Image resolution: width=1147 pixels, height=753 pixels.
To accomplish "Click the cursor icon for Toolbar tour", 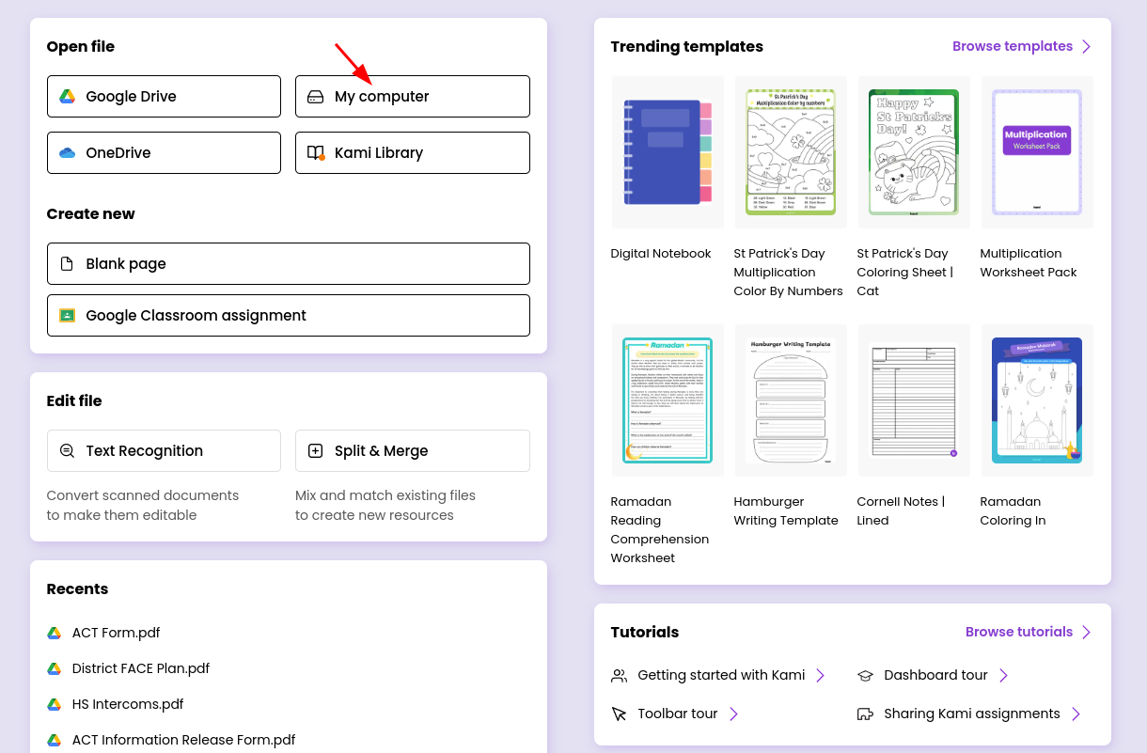I will (619, 714).
